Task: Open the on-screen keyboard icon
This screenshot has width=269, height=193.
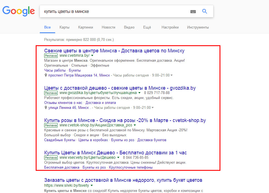Action: click(x=193, y=12)
